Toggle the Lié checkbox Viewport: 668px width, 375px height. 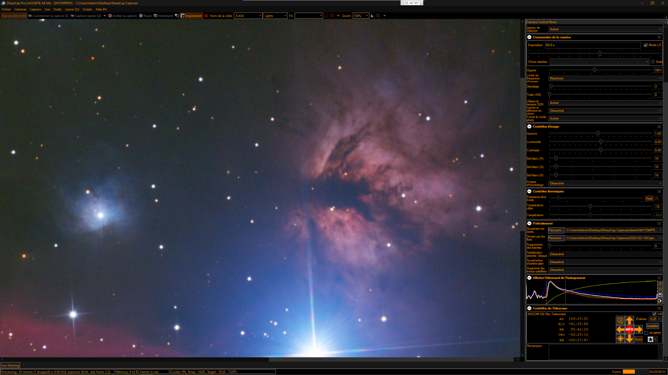[x=654, y=314]
